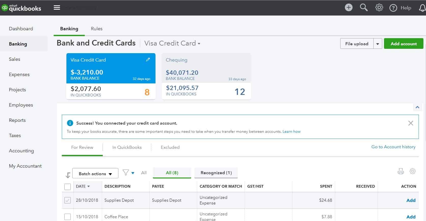Open Expenses in the sidebar

[19, 75]
